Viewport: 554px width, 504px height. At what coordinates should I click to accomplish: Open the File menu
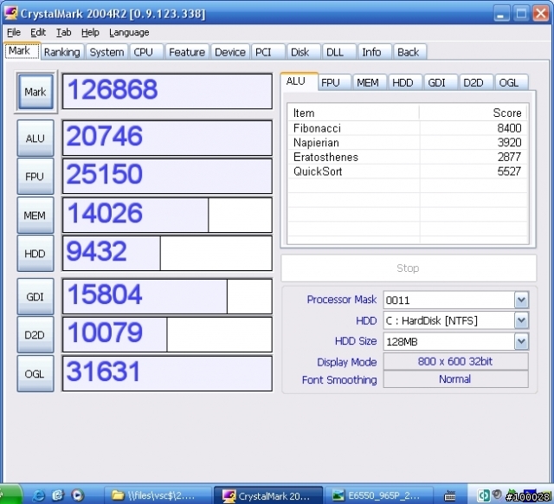[14, 33]
